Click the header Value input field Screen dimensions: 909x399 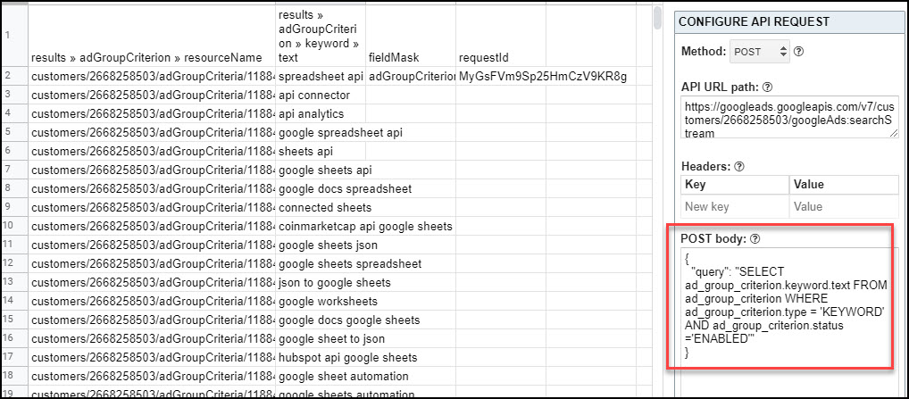click(844, 207)
